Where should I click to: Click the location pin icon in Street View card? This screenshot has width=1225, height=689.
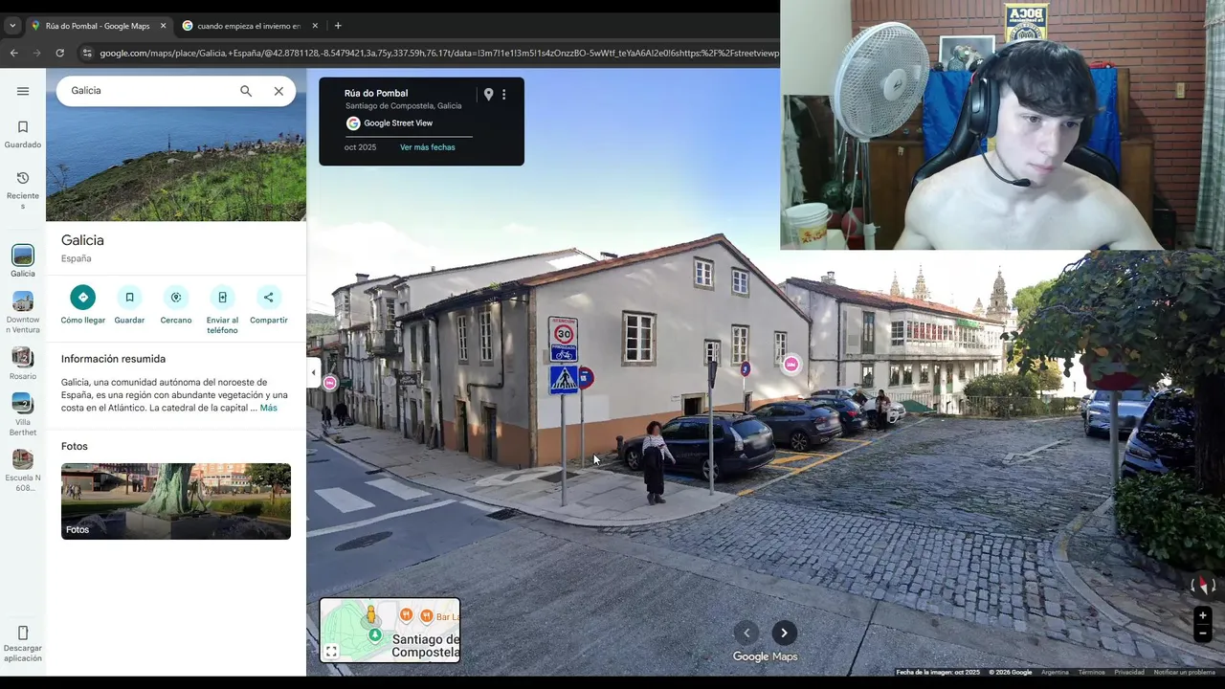488,95
